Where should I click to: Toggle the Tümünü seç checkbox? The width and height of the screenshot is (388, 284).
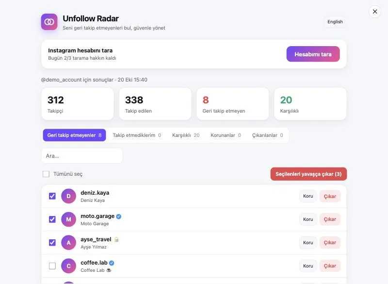[46, 174]
